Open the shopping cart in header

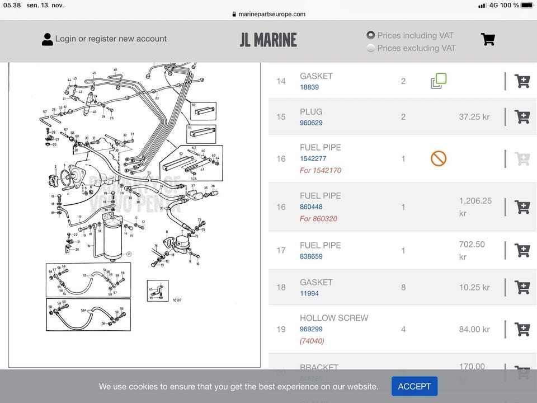point(488,39)
